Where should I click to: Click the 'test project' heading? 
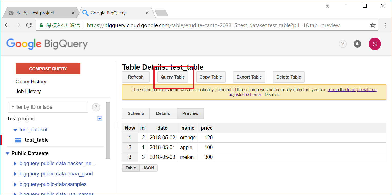click(x=22, y=119)
